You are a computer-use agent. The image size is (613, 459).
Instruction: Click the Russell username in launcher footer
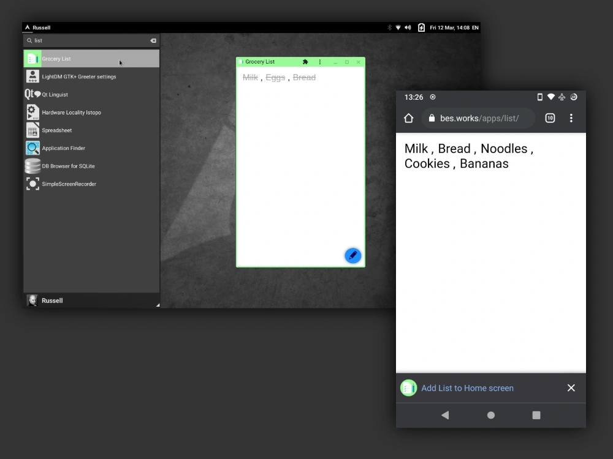coord(52,300)
